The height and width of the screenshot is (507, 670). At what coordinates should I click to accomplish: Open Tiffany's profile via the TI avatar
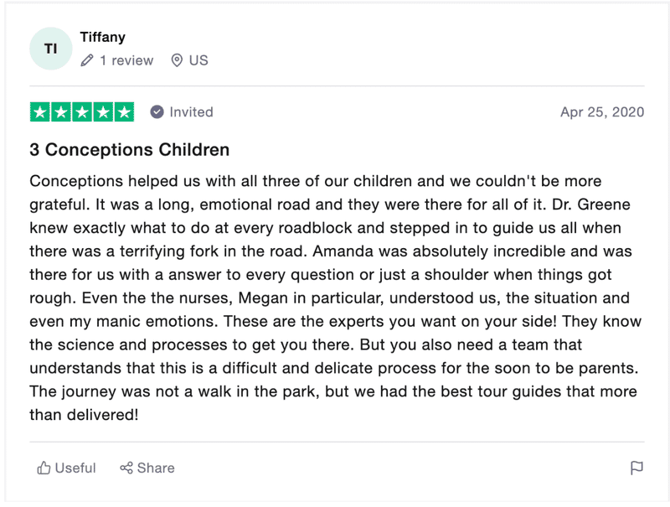click(52, 49)
